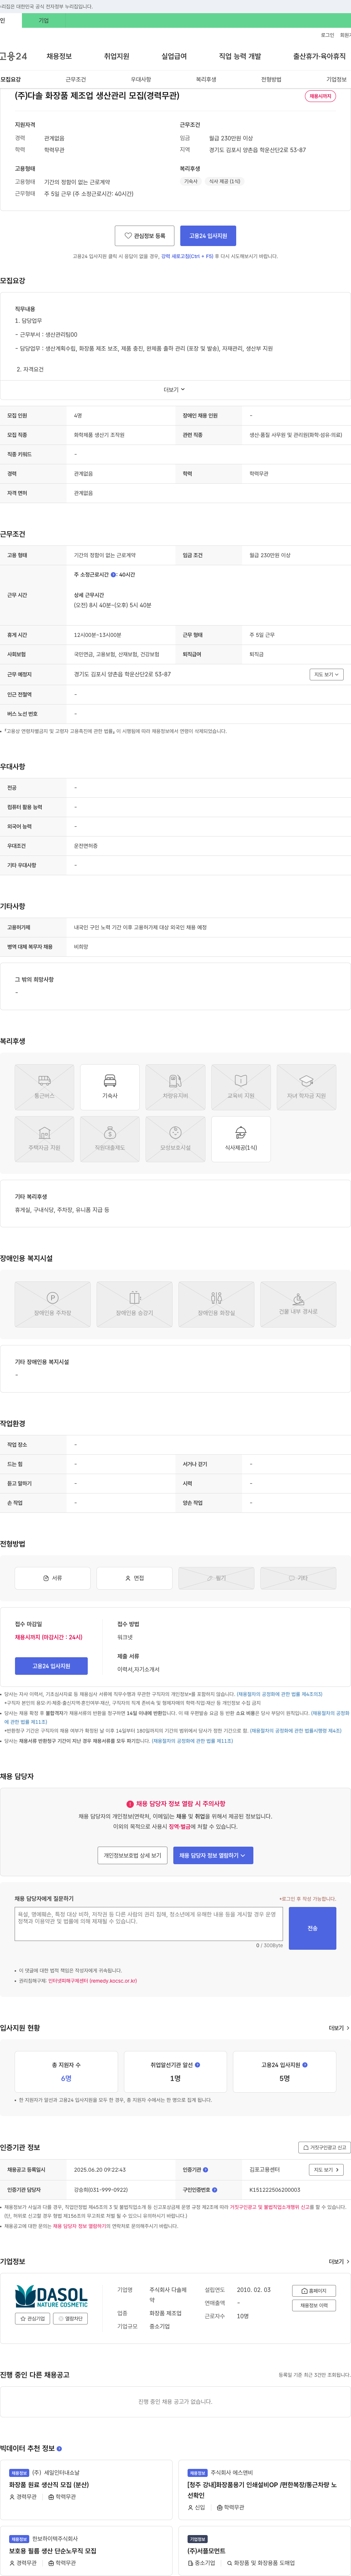Open the 지도 보기 button for 김포고용센터
The width and height of the screenshot is (351, 2576).
point(326,2170)
